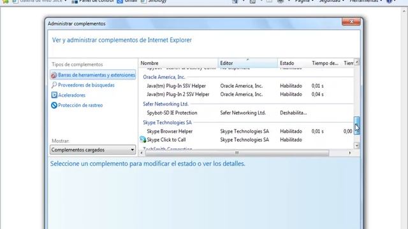
Task: Click the Skype Technologies SA group header
Action: pos(167,123)
